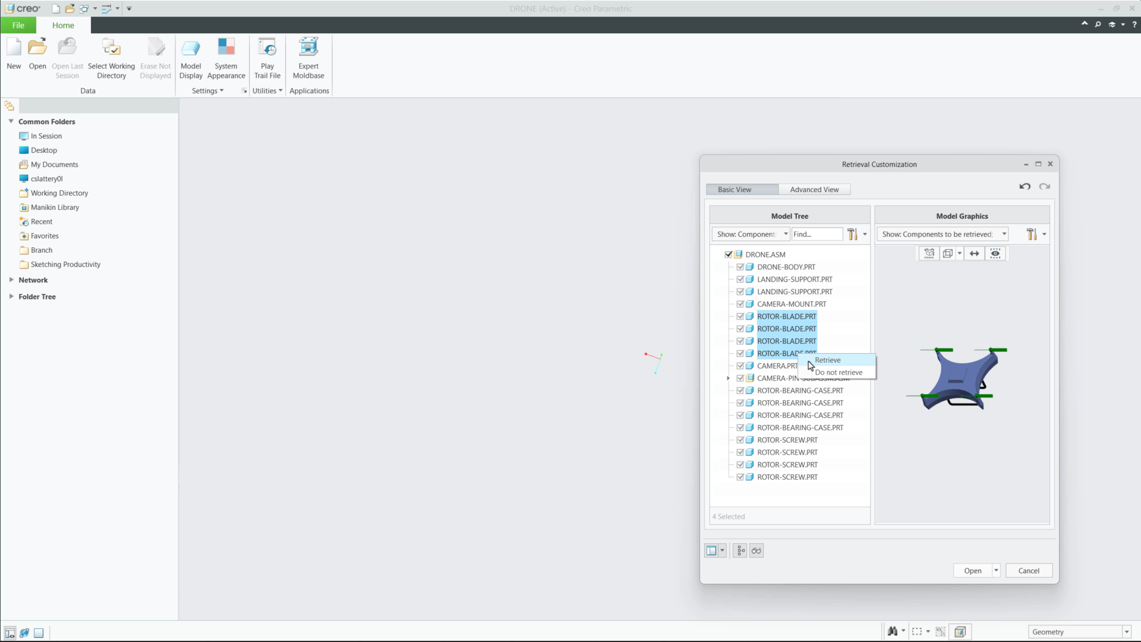Uncheck DRONE.ASM checkbox
The image size is (1141, 642).
729,254
